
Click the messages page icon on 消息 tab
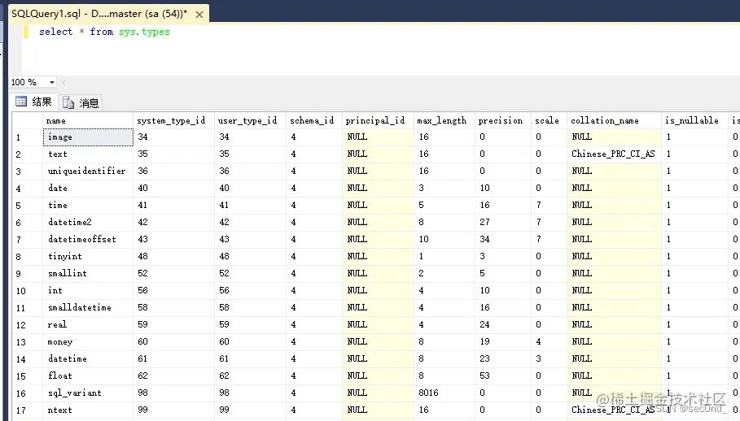tap(68, 102)
